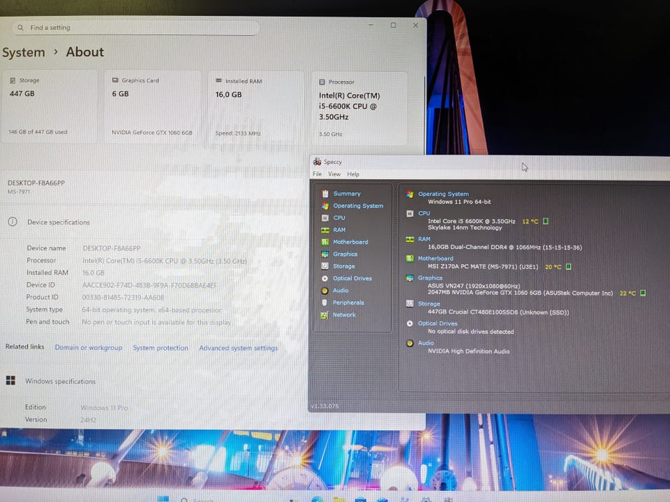The height and width of the screenshot is (502, 670).
Task: Open the Help menu in Speccy
Action: (353, 174)
